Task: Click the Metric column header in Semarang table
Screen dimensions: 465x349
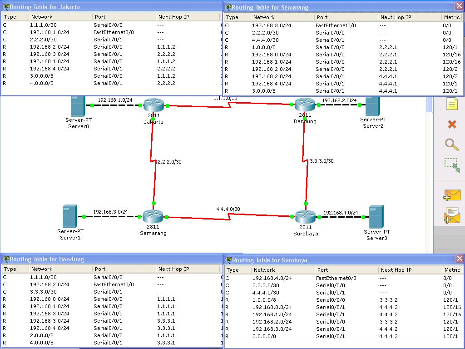Action: pyautogui.click(x=452, y=17)
